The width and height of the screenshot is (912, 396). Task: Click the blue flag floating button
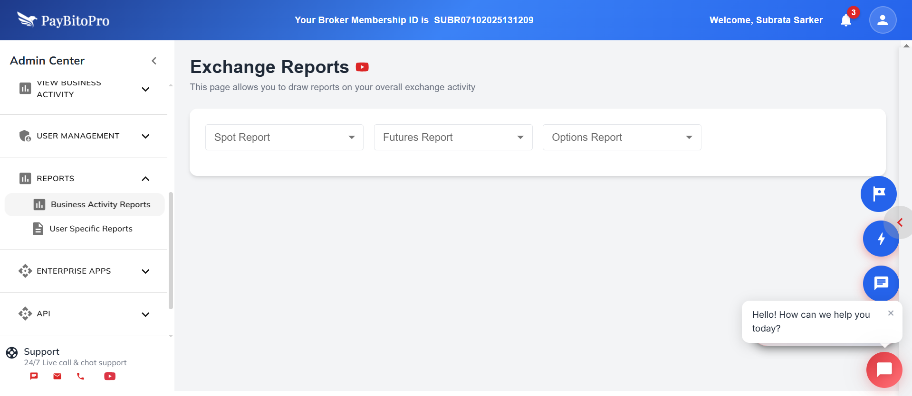(x=878, y=194)
